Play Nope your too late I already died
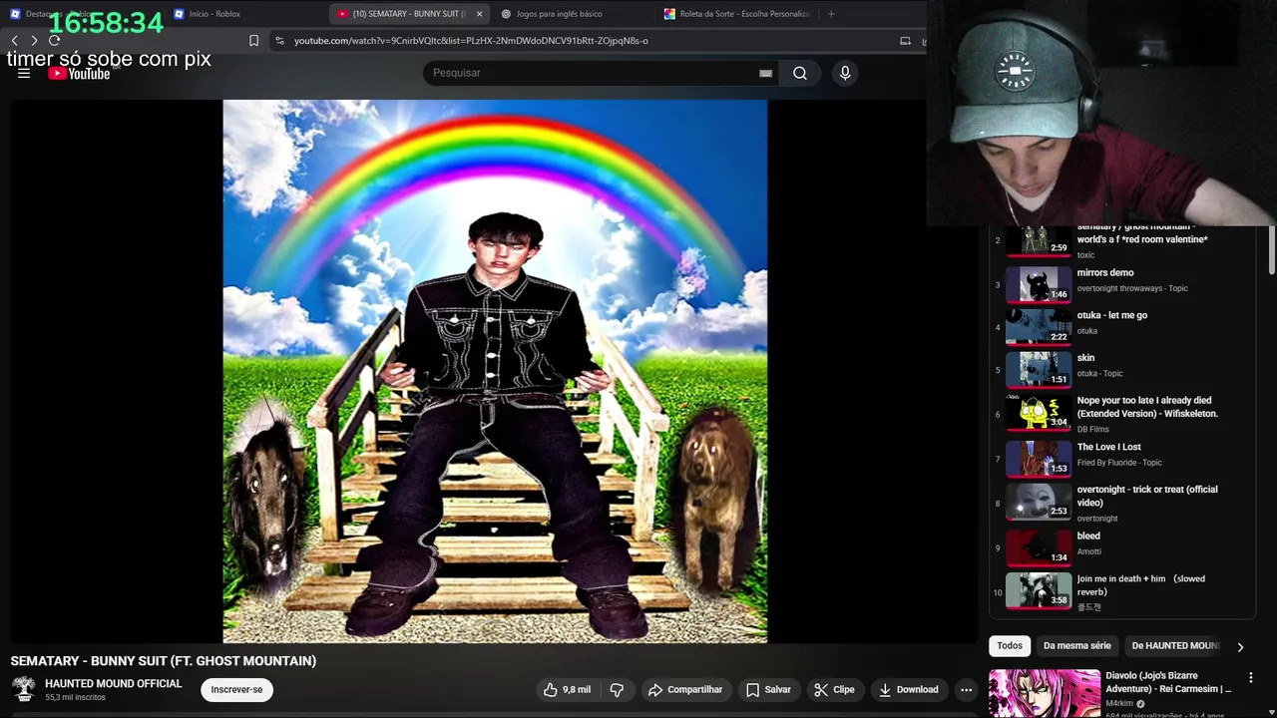 pos(1122,414)
